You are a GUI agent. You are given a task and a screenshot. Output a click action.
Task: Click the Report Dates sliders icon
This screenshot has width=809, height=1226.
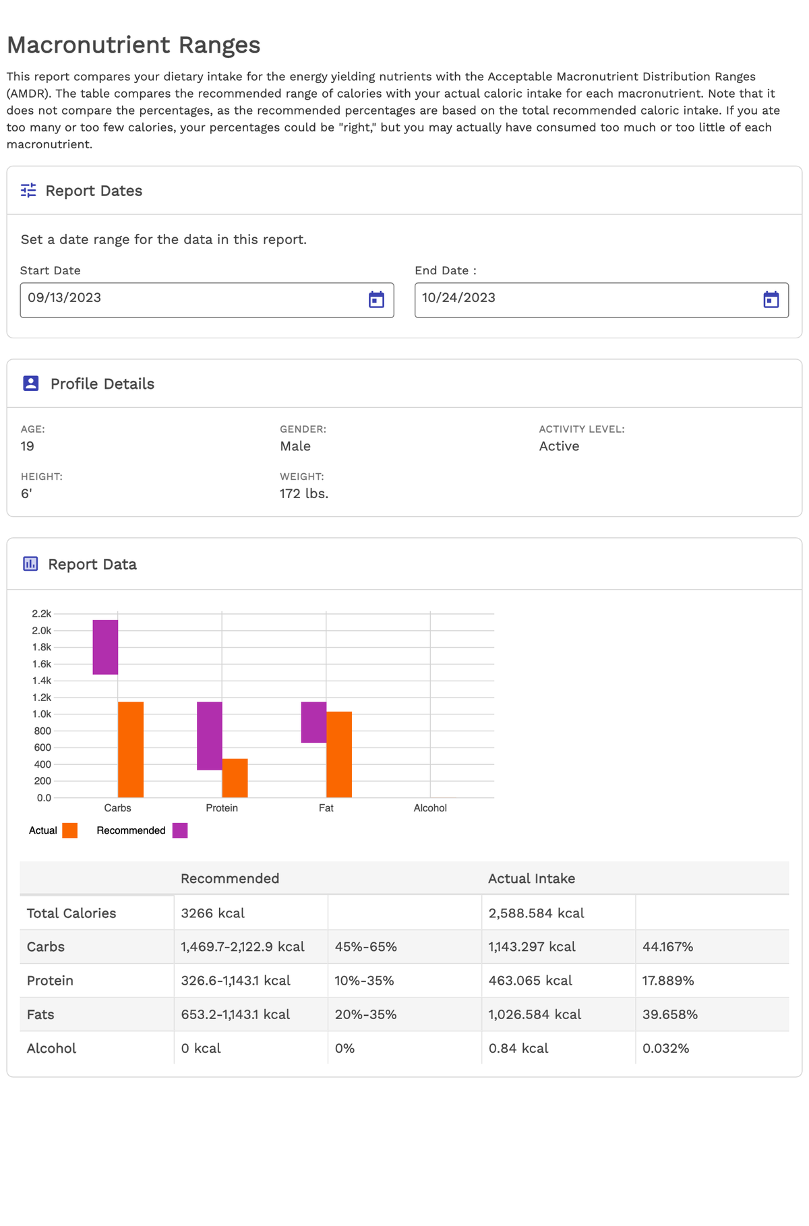[28, 191]
